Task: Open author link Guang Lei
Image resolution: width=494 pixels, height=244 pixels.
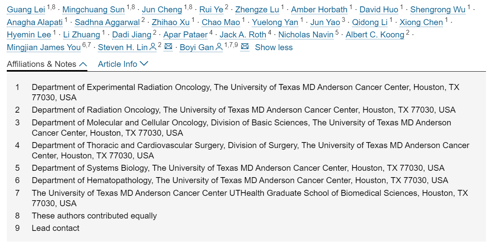Action: (x=26, y=10)
